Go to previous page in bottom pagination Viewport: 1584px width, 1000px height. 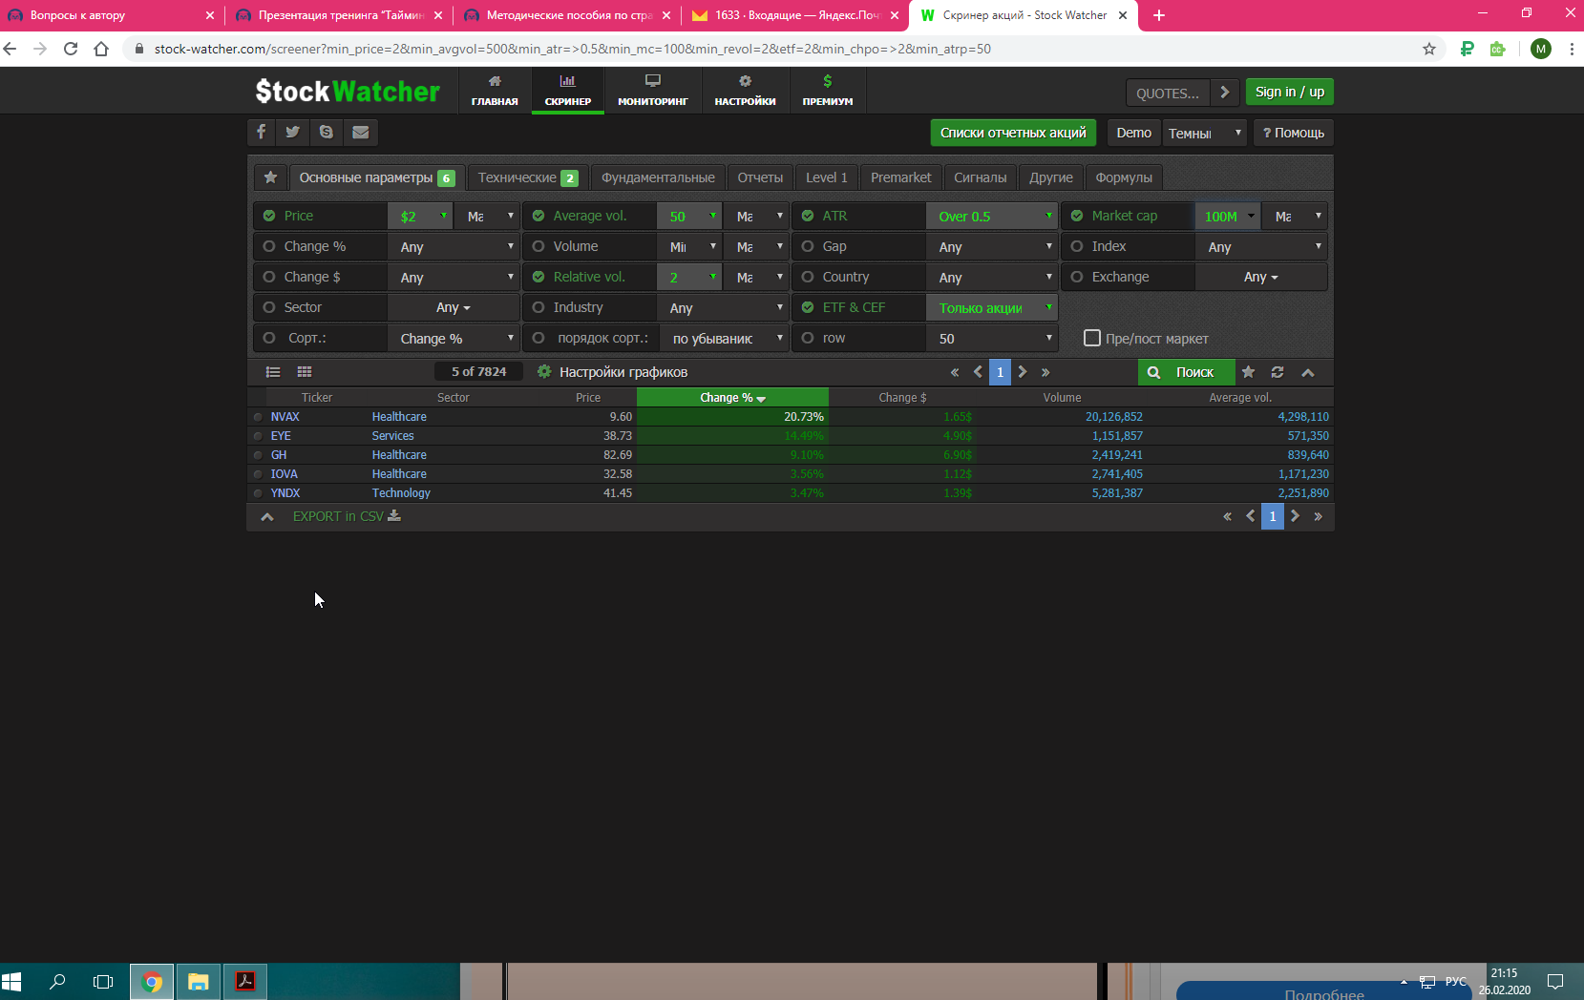pos(1251,516)
